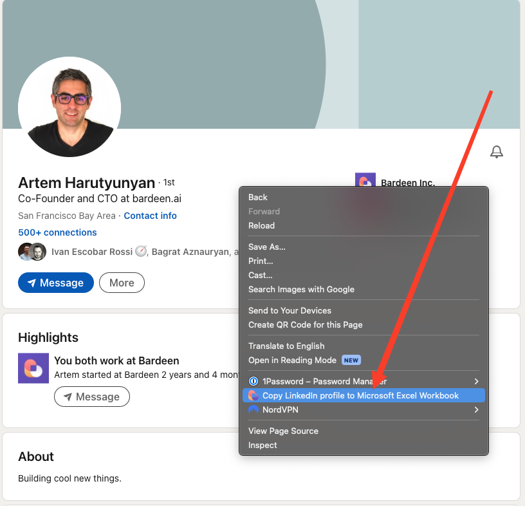Expand the NordVPN submenu arrow
Screen dimensions: 525x506
[x=477, y=409]
